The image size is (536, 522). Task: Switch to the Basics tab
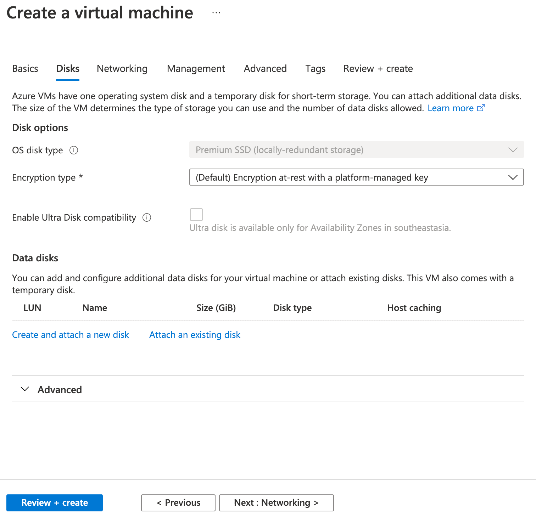[x=25, y=68]
